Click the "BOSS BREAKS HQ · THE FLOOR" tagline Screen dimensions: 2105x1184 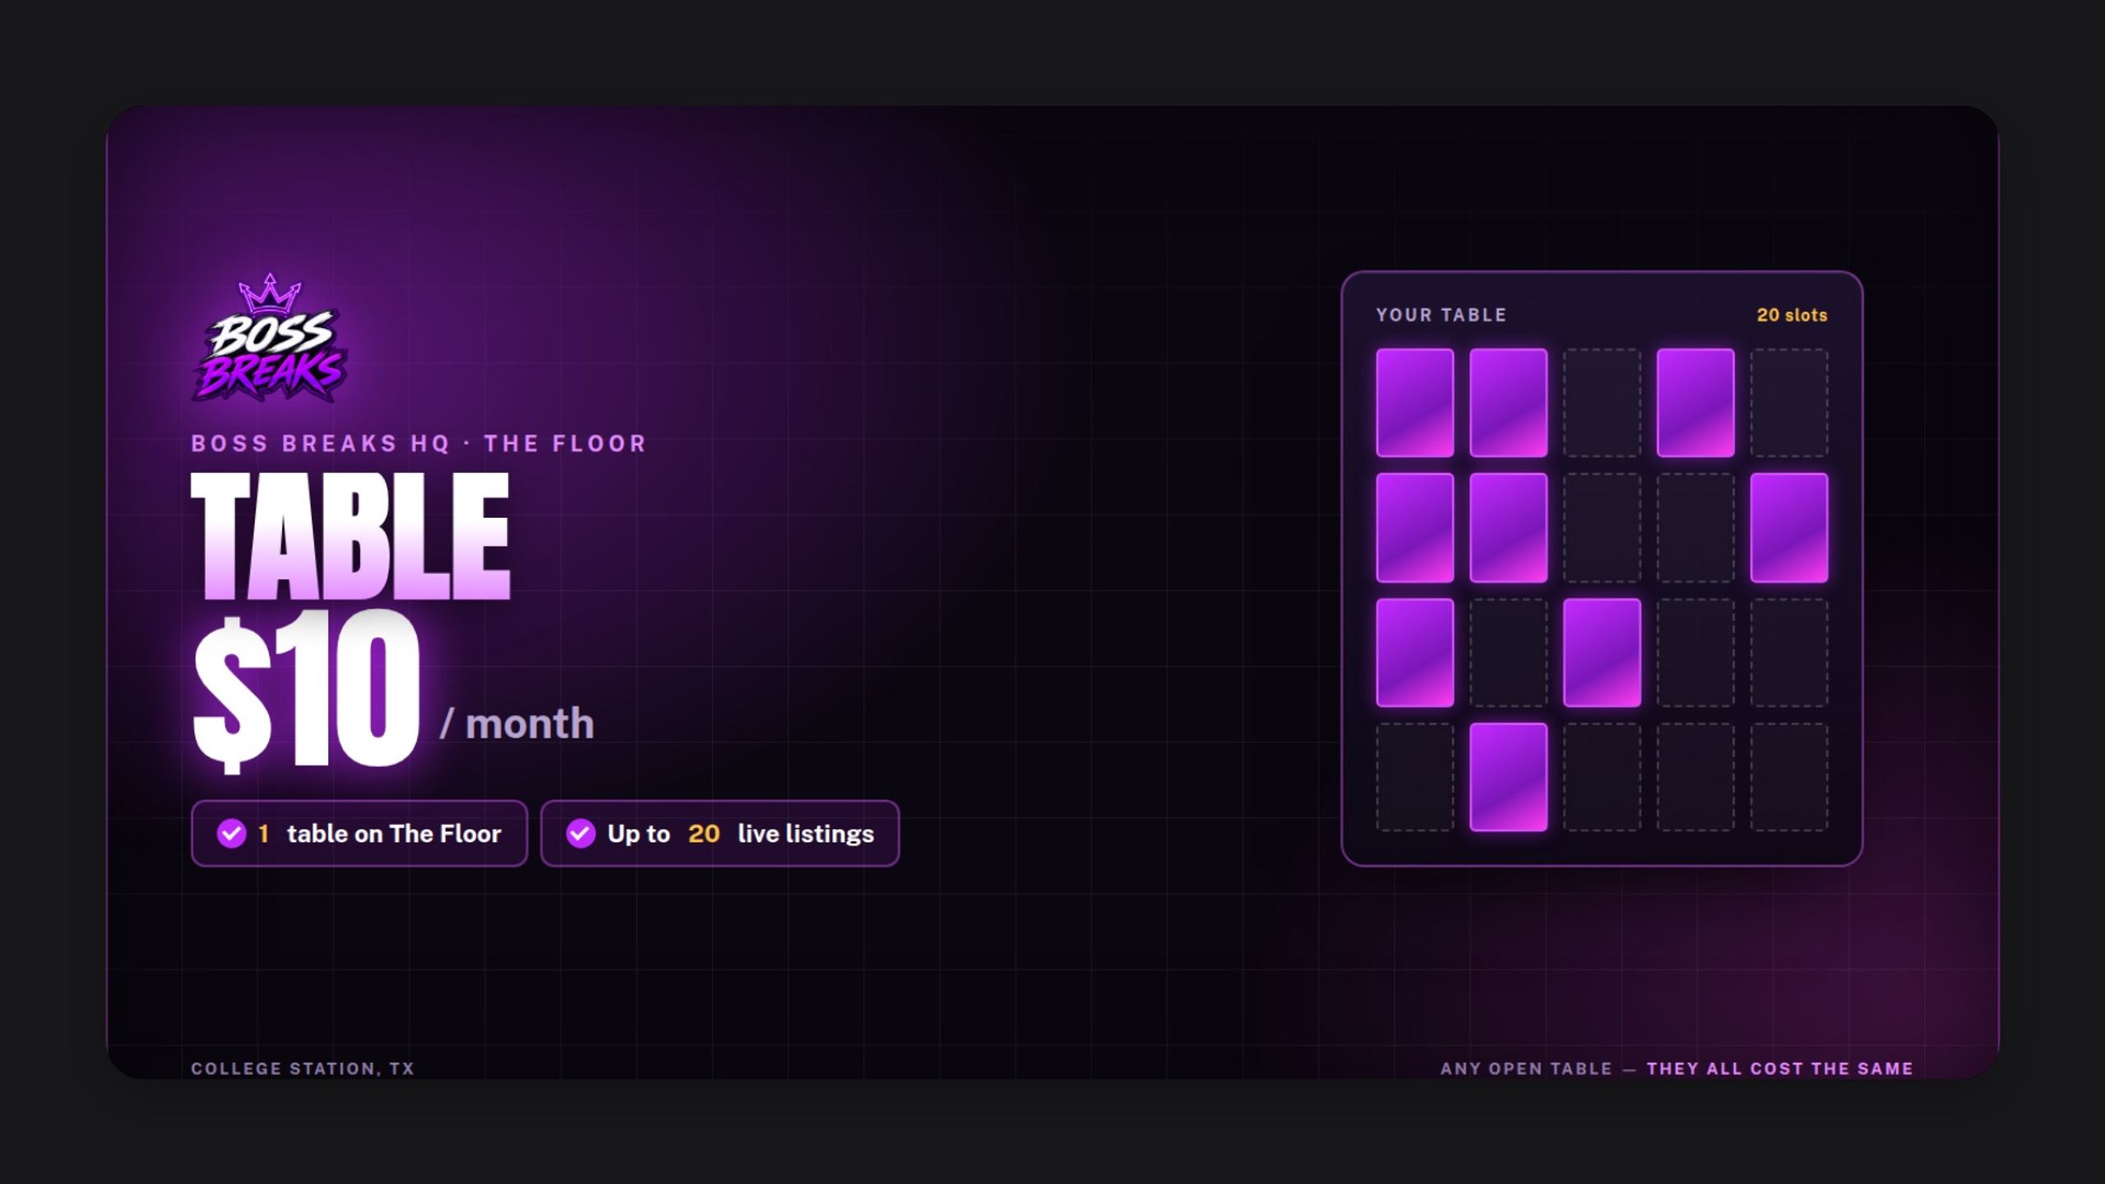419,443
